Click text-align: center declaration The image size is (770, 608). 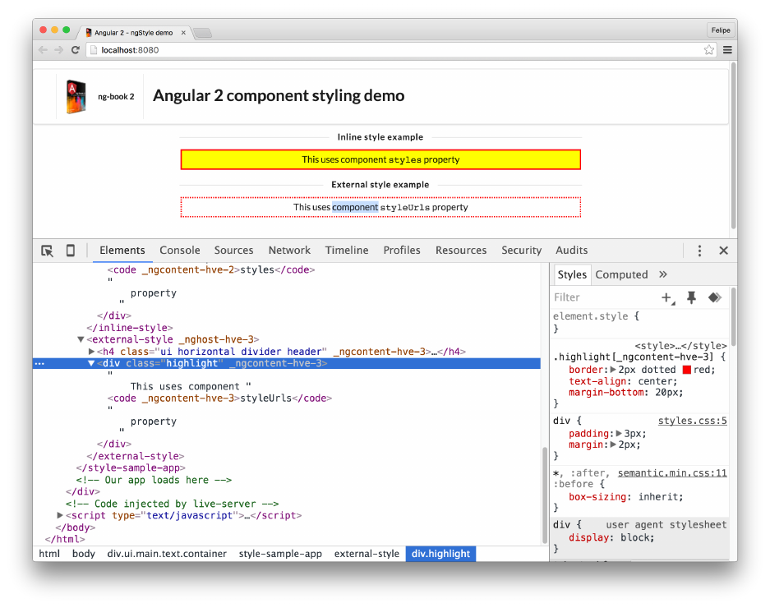623,381
